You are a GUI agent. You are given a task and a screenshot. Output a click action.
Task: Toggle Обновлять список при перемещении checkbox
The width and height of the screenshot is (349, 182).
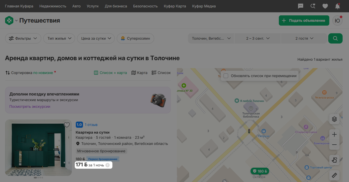point(226,76)
